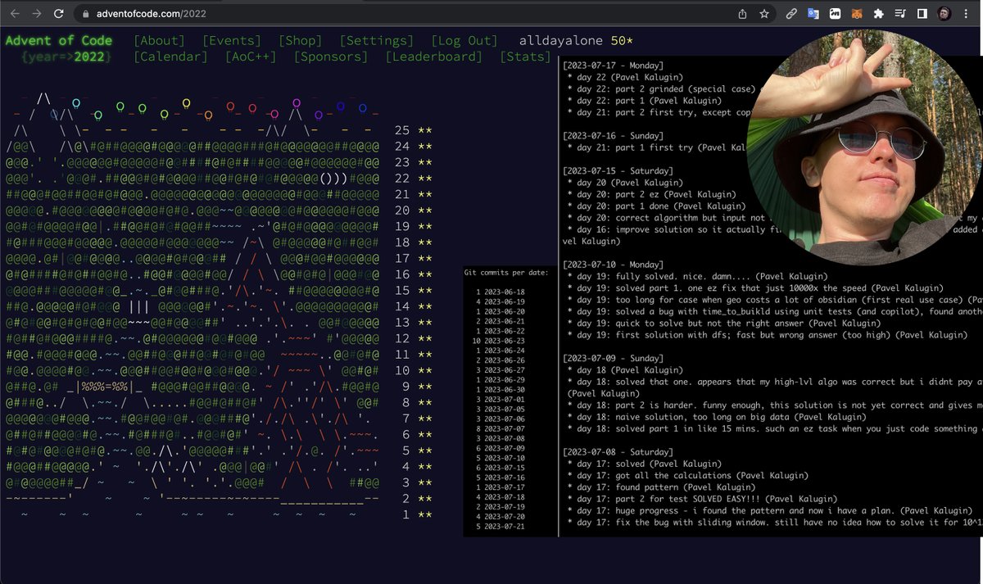The width and height of the screenshot is (983, 584).
Task: Open the [Sponsors] page
Action: tap(331, 57)
